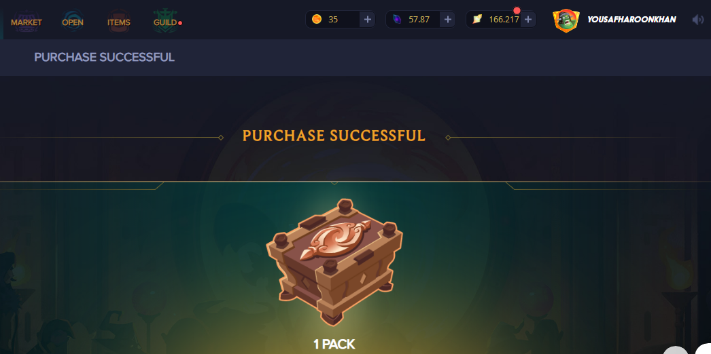
Task: Go to the OPEN packs section
Action: 73,22
